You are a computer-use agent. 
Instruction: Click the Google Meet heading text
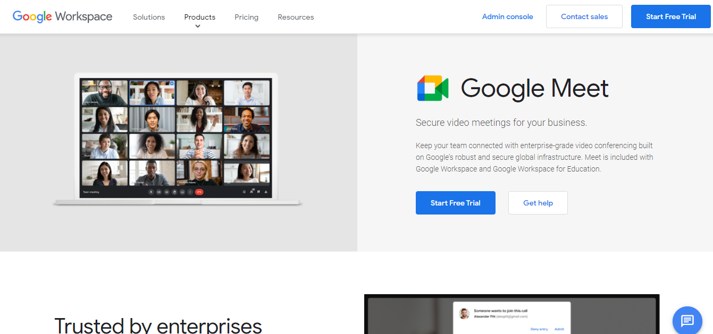point(535,88)
